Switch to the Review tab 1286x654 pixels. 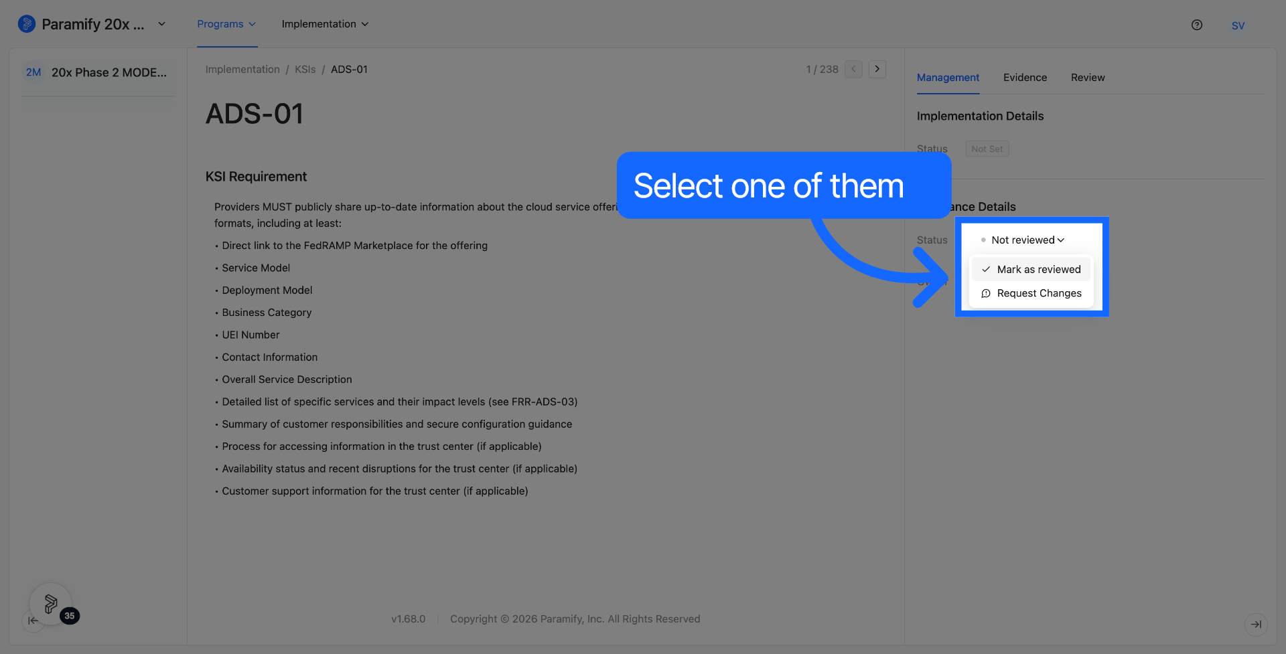pos(1088,78)
